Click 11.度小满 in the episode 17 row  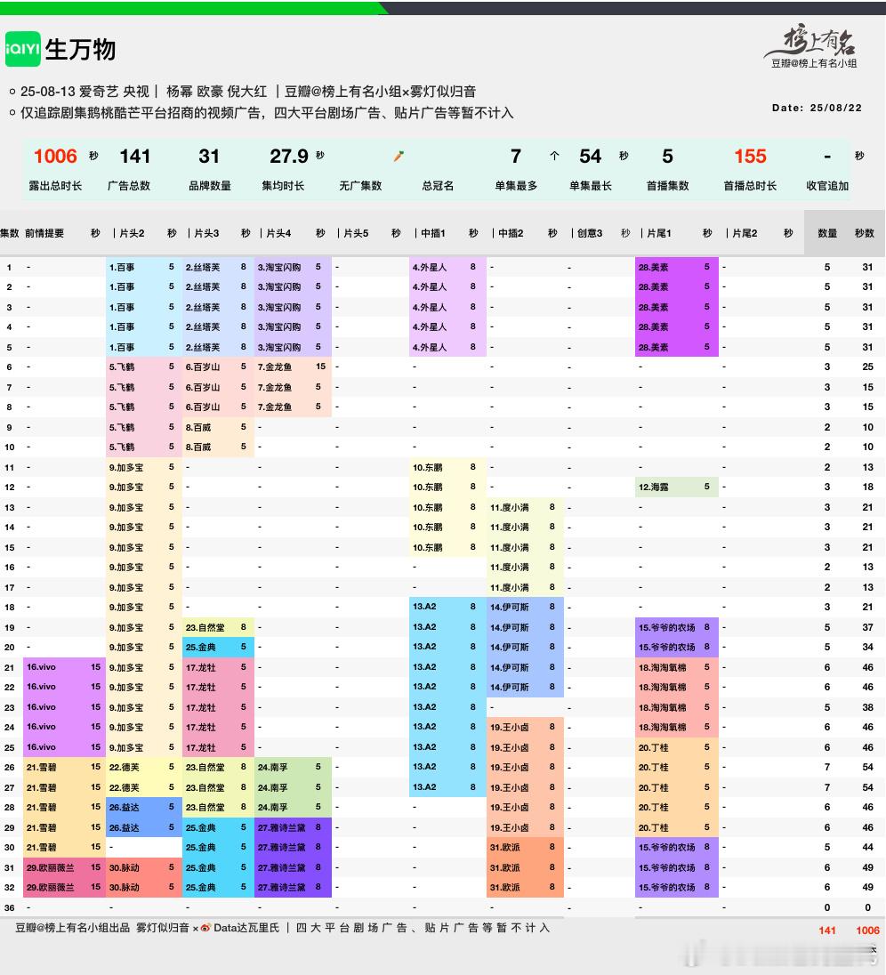(509, 587)
